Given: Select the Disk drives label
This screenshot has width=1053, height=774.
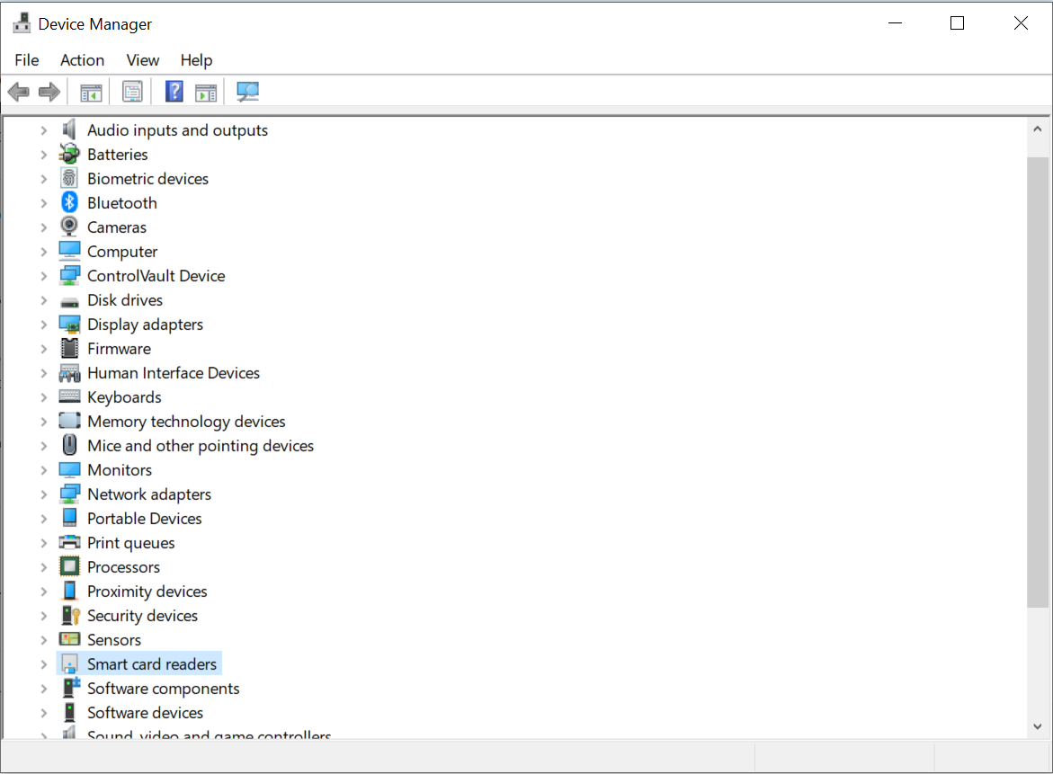Looking at the screenshot, I should [125, 300].
